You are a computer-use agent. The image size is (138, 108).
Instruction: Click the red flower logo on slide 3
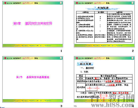[x=5, y=58]
